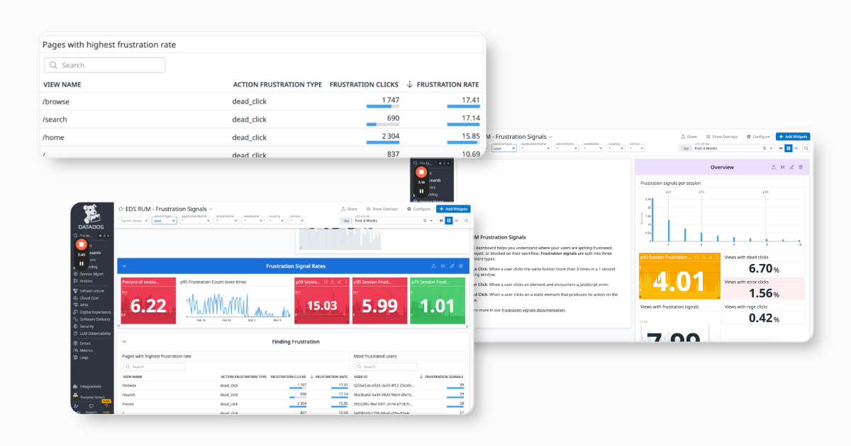Open Errors in sidebar
This screenshot has width=851, height=446.
81,343
